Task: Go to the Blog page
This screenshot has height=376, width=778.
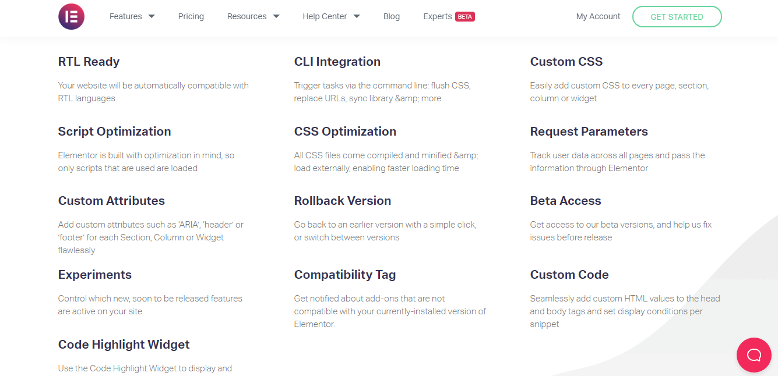Action: tap(392, 16)
